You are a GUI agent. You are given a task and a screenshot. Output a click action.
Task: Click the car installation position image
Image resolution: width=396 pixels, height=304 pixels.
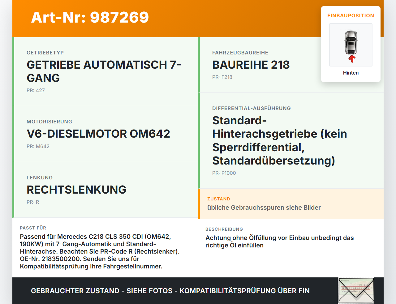[x=351, y=45]
